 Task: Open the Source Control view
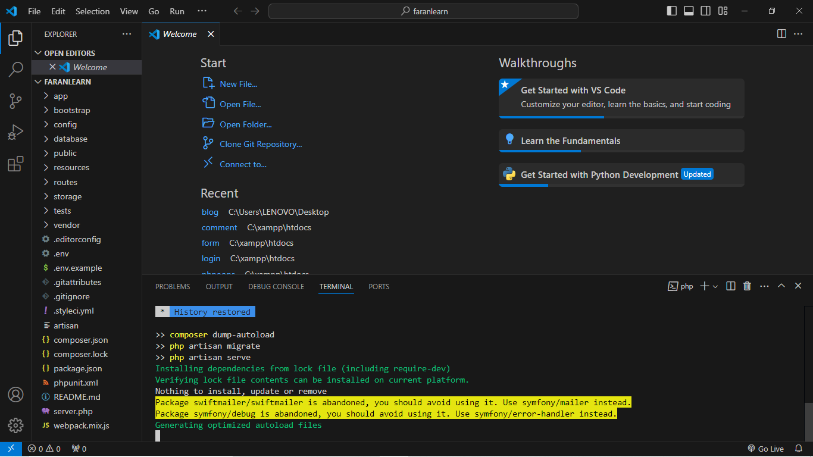click(x=15, y=101)
